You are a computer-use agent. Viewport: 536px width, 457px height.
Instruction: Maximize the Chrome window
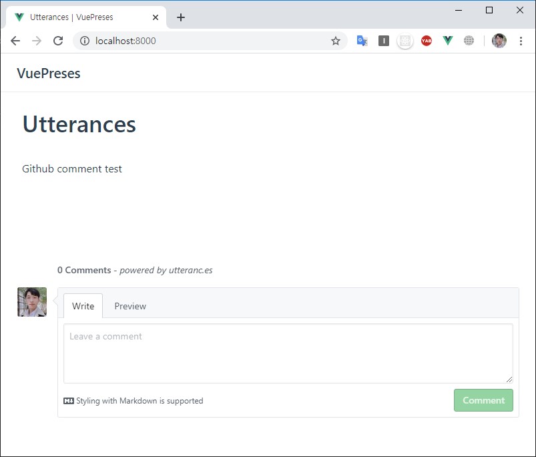[x=489, y=10]
